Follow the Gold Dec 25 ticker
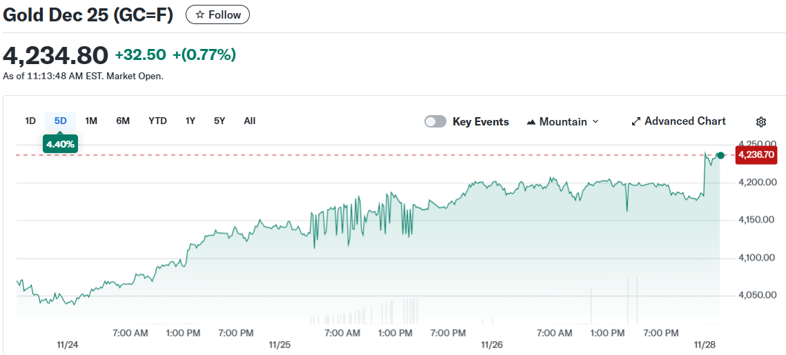This screenshot has height=355, width=786. (217, 14)
